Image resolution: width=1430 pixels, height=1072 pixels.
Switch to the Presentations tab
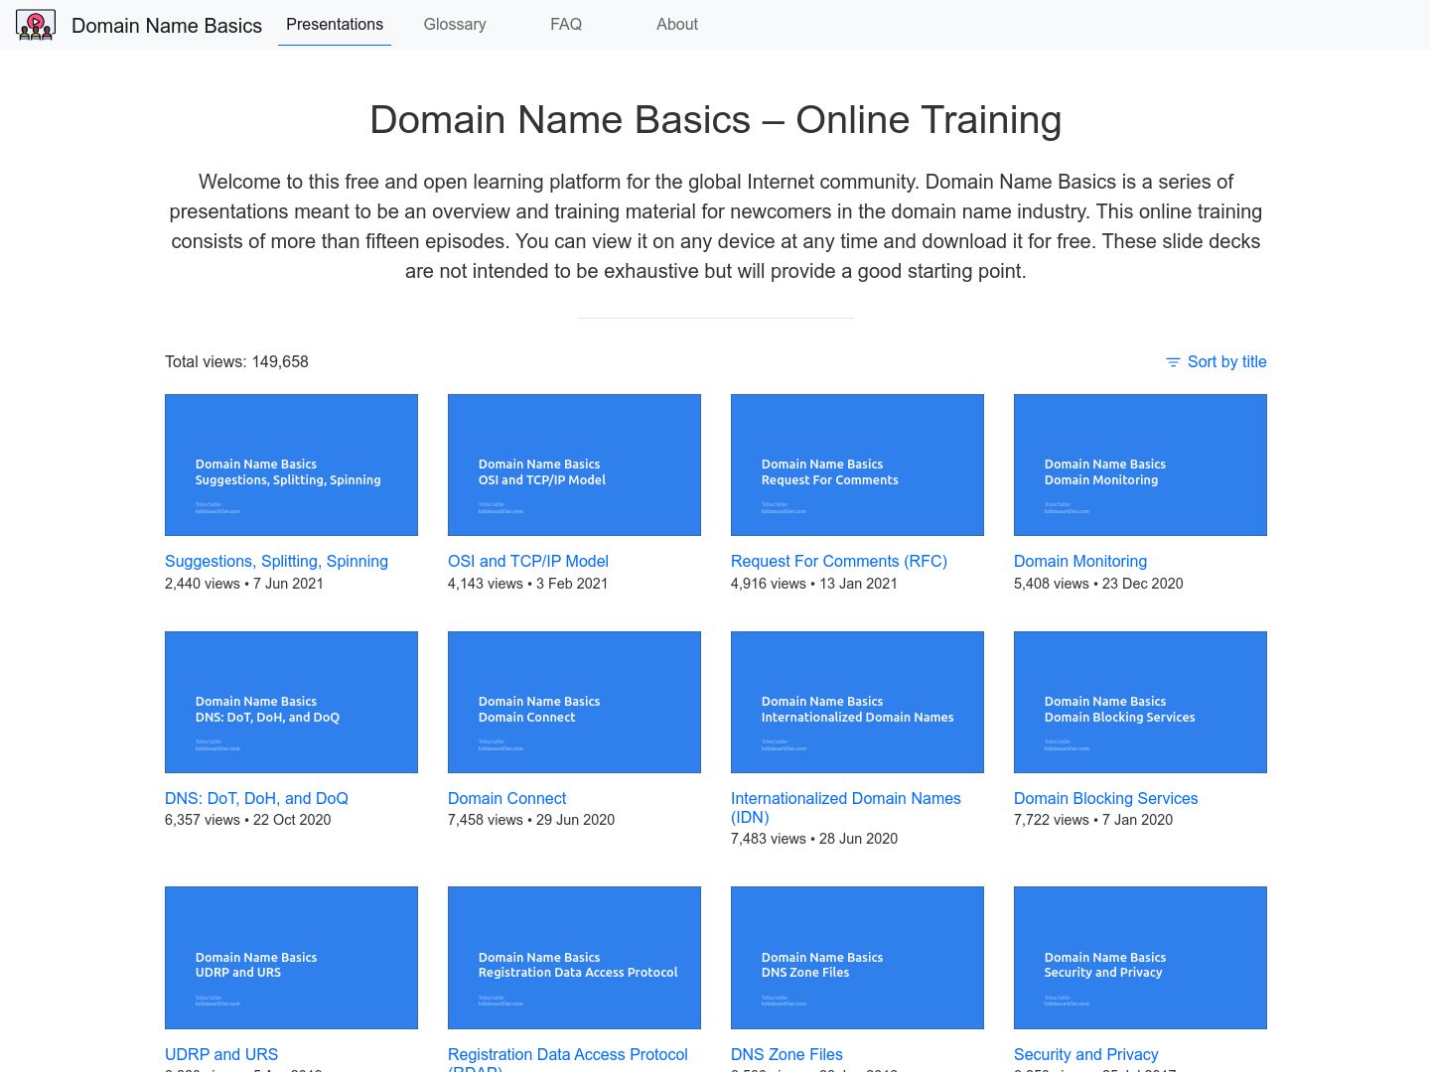(x=335, y=24)
